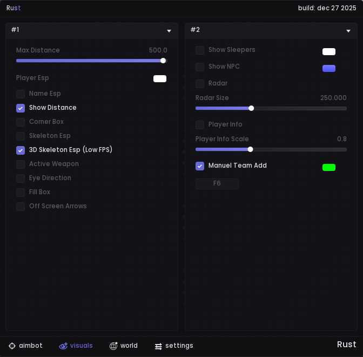The image size is (363, 357).
Task: Open the Show NPC blue color swatch
Action: tap(329, 68)
